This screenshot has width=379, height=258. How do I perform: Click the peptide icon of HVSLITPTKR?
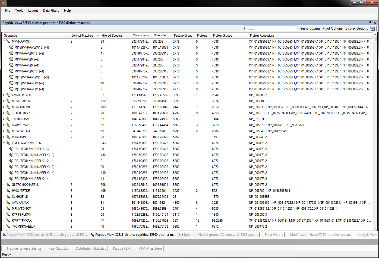click(x=8, y=191)
